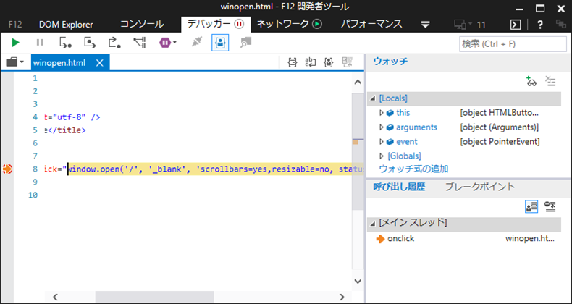
Task: Click the green Continue (play) button
Action: coord(15,43)
